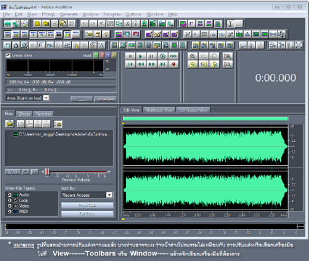Uncheck the Audio file type checkbox
Screen dimensions: 309x261
point(10,195)
